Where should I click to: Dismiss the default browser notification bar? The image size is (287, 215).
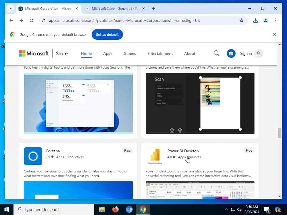coord(275,34)
